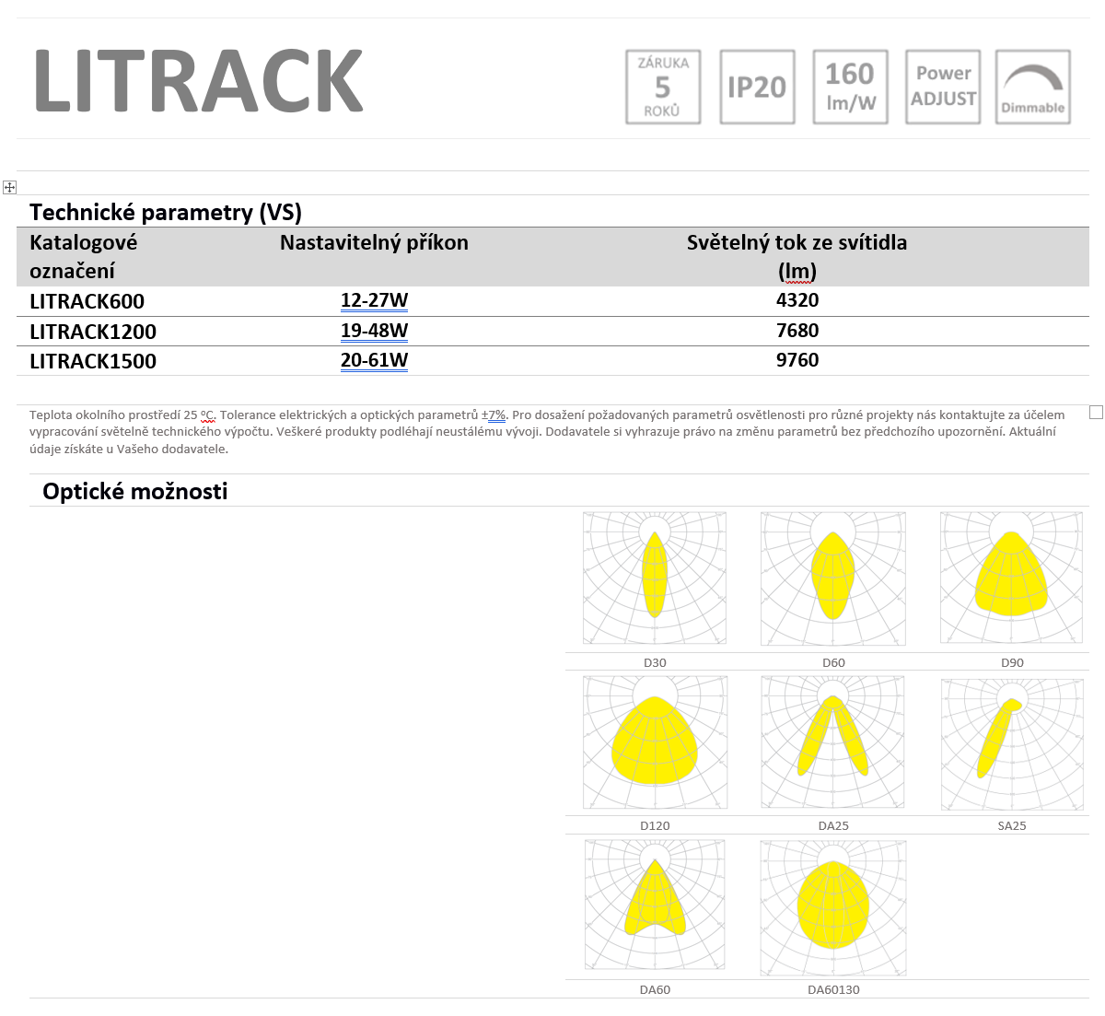Click the D30 caption label
The image size is (1105, 1016).
click(x=655, y=662)
